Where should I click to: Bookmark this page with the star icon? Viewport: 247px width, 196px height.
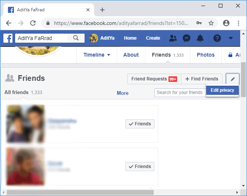click(211, 23)
